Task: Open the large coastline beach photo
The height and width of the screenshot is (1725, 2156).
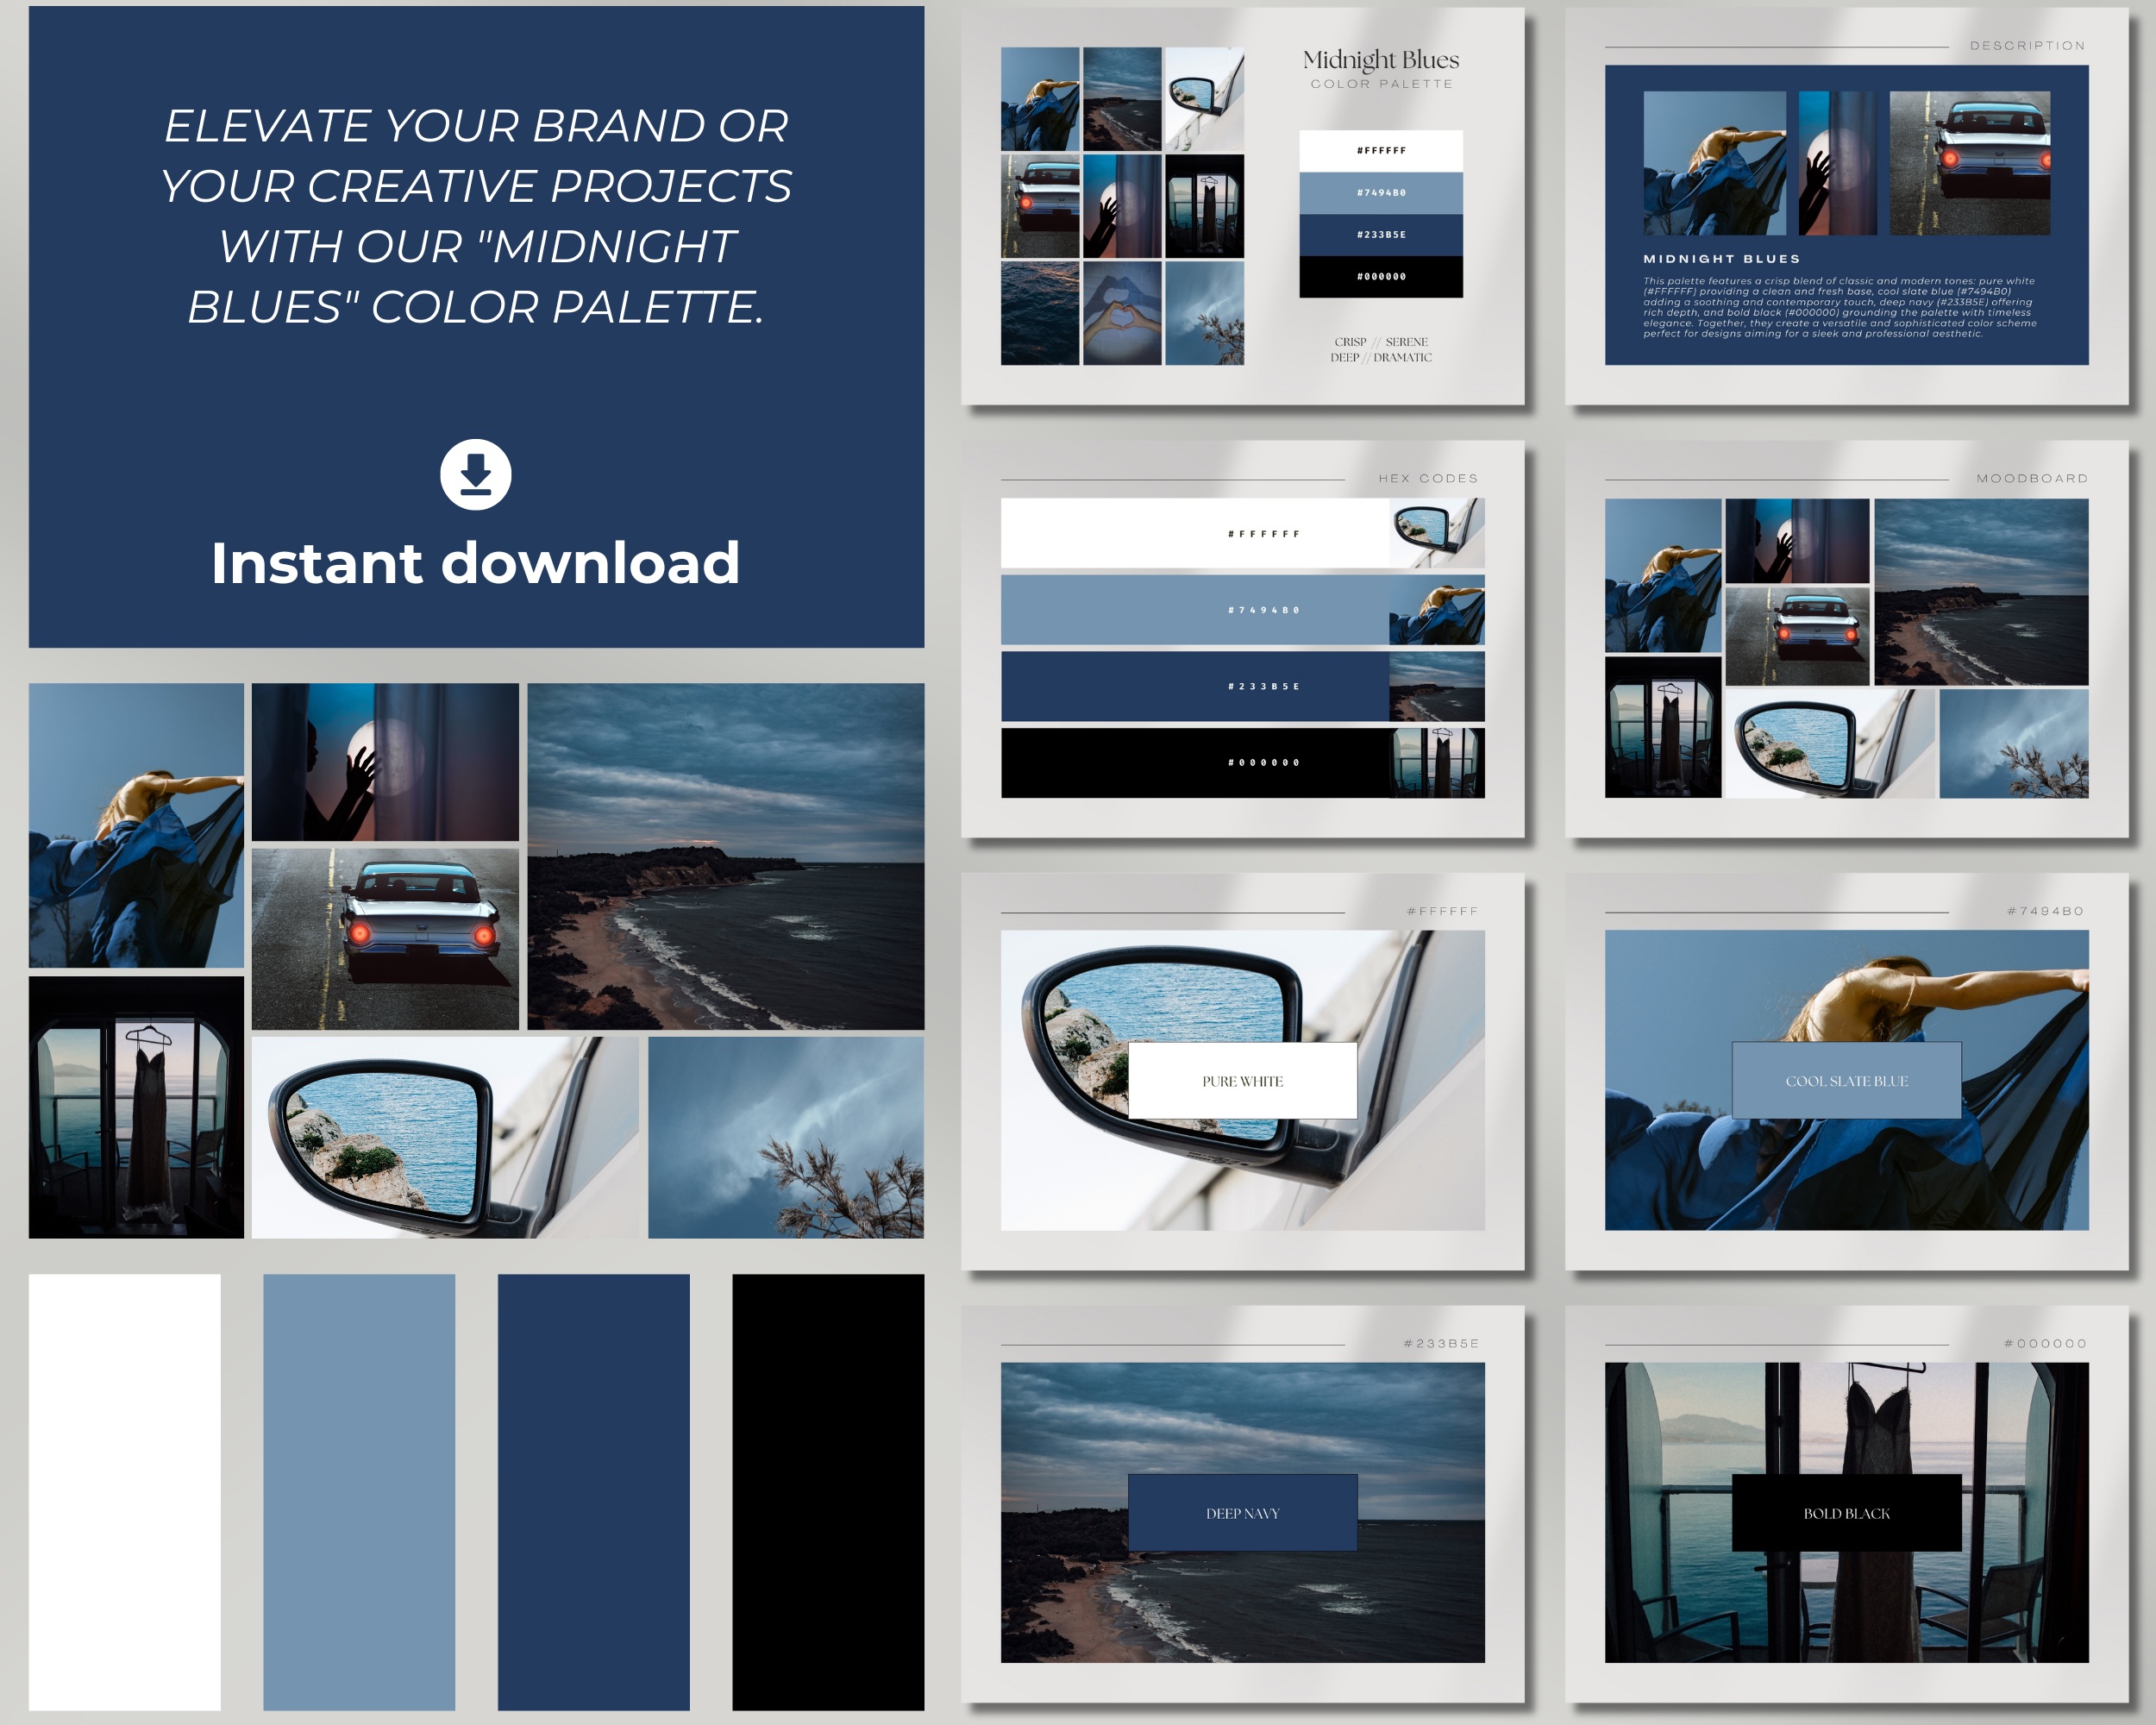Action: 725,856
